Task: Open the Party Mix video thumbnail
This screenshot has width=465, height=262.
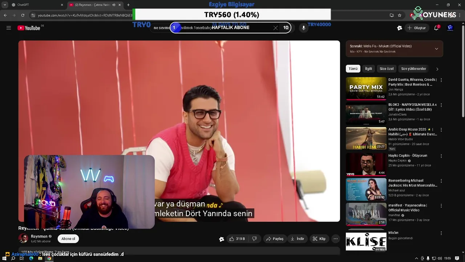Action: pyautogui.click(x=366, y=88)
